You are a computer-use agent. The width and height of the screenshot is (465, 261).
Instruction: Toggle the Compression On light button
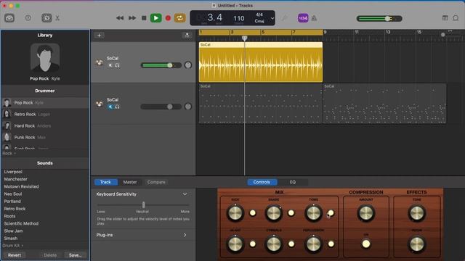click(x=366, y=244)
